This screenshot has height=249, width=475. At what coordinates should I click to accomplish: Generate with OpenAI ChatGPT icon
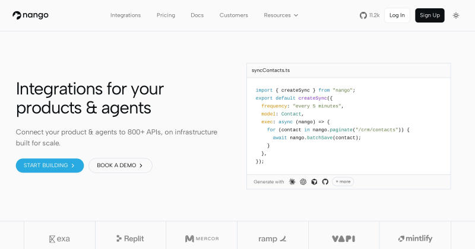[x=303, y=181]
